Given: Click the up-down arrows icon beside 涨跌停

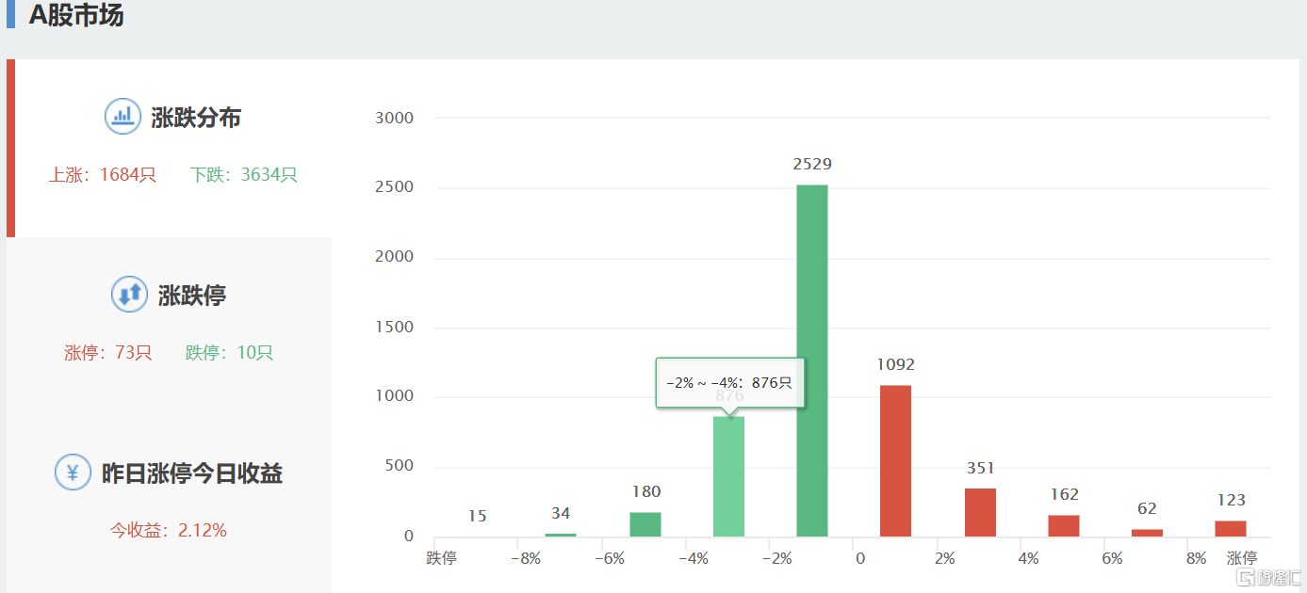Looking at the screenshot, I should pos(129,295).
